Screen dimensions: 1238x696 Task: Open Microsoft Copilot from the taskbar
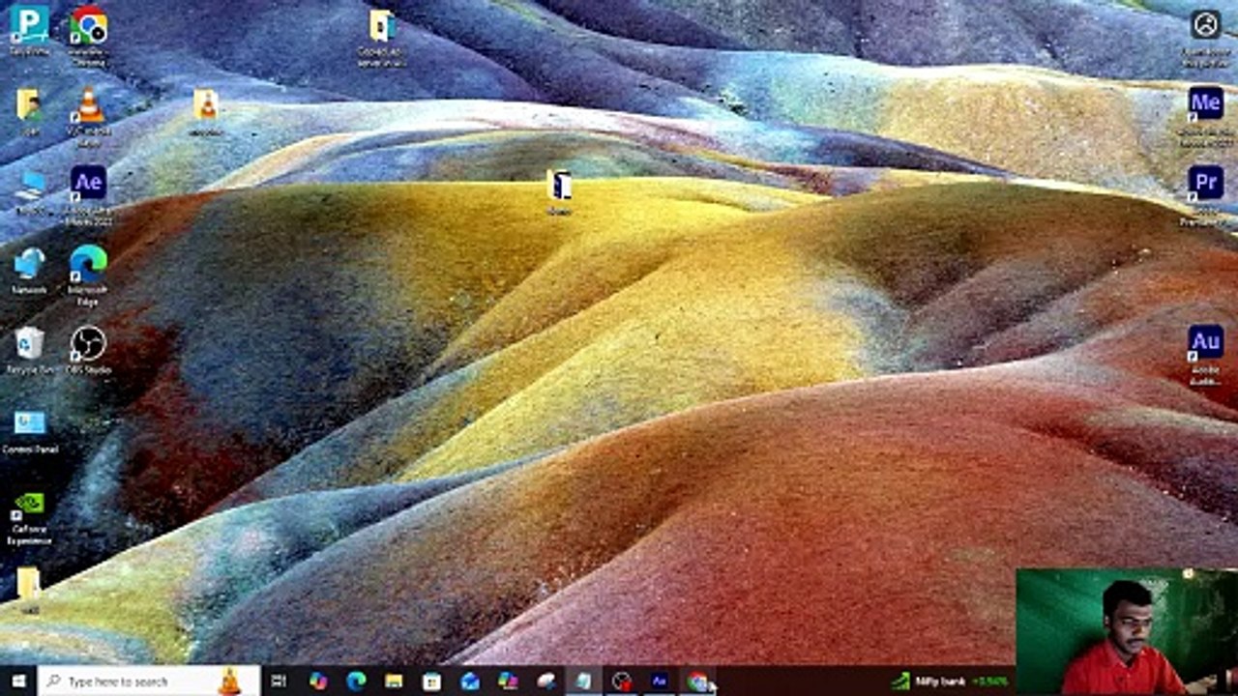point(318,681)
